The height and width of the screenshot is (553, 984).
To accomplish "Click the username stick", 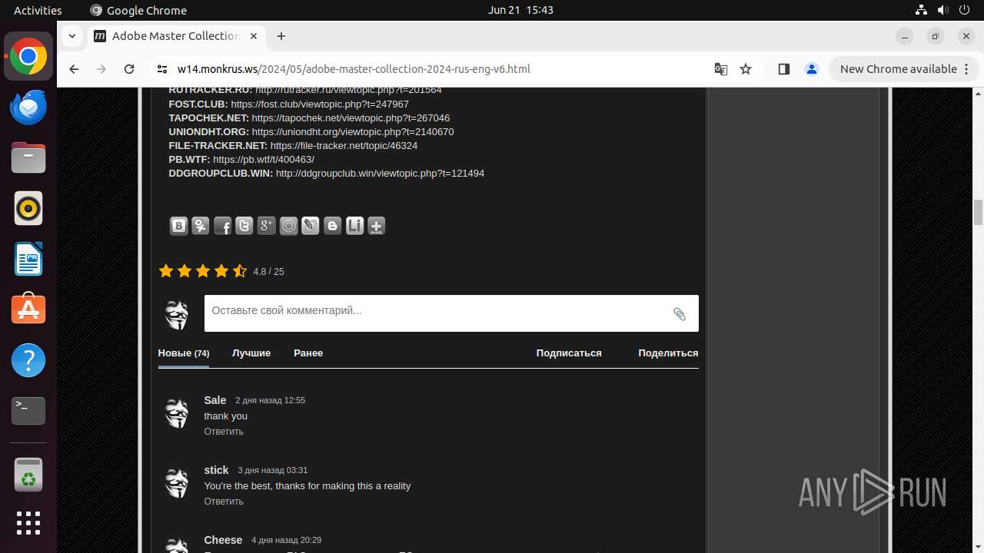I will 216,470.
